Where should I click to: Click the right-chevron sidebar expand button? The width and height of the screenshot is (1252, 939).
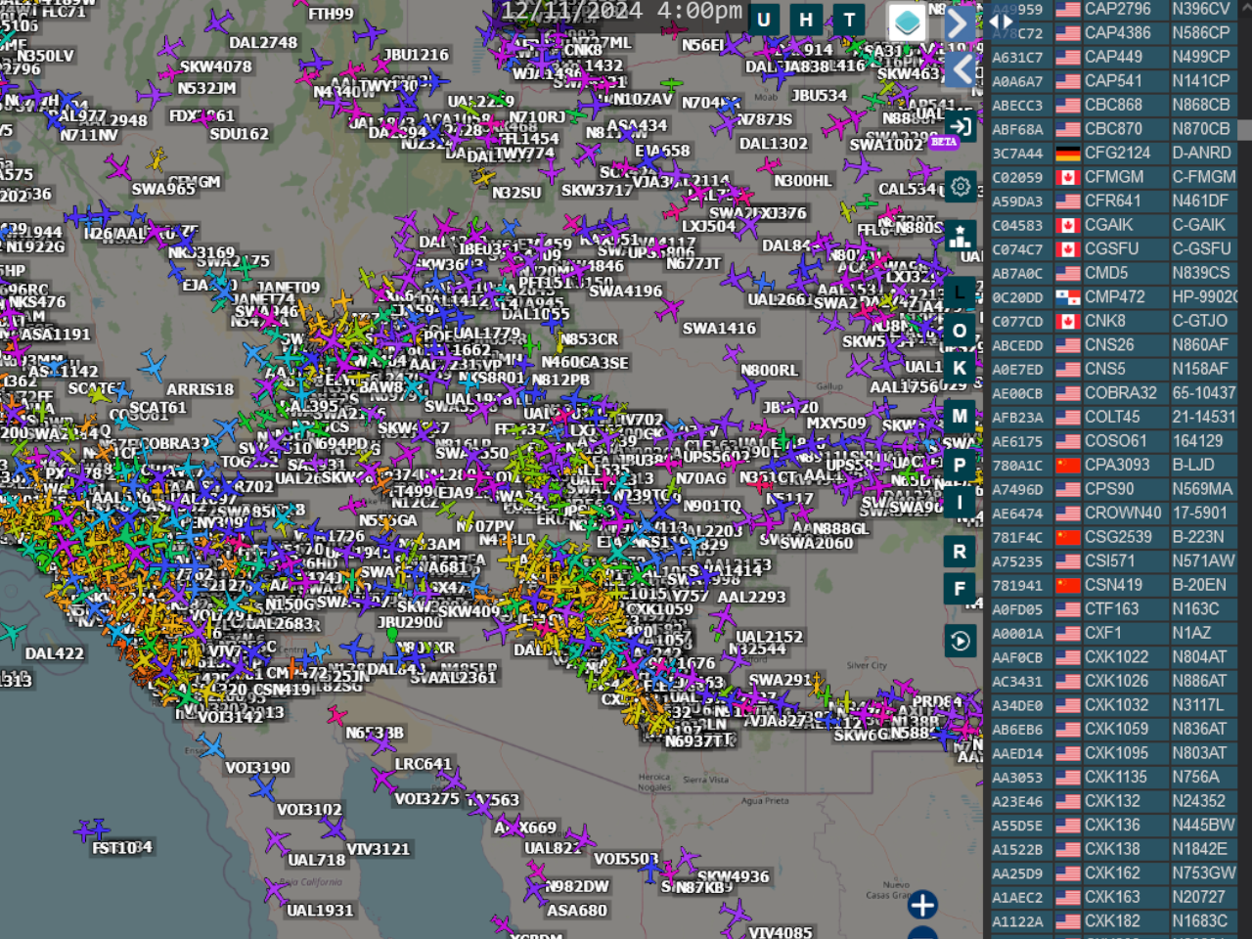click(x=961, y=23)
